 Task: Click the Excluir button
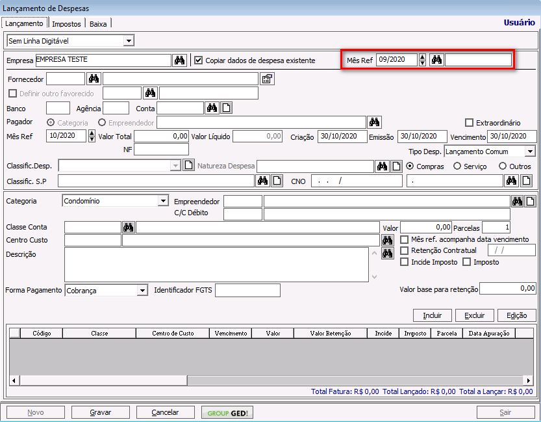point(474,315)
